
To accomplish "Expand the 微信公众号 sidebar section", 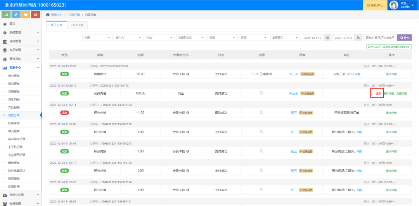I will pyautogui.click(x=21, y=195).
